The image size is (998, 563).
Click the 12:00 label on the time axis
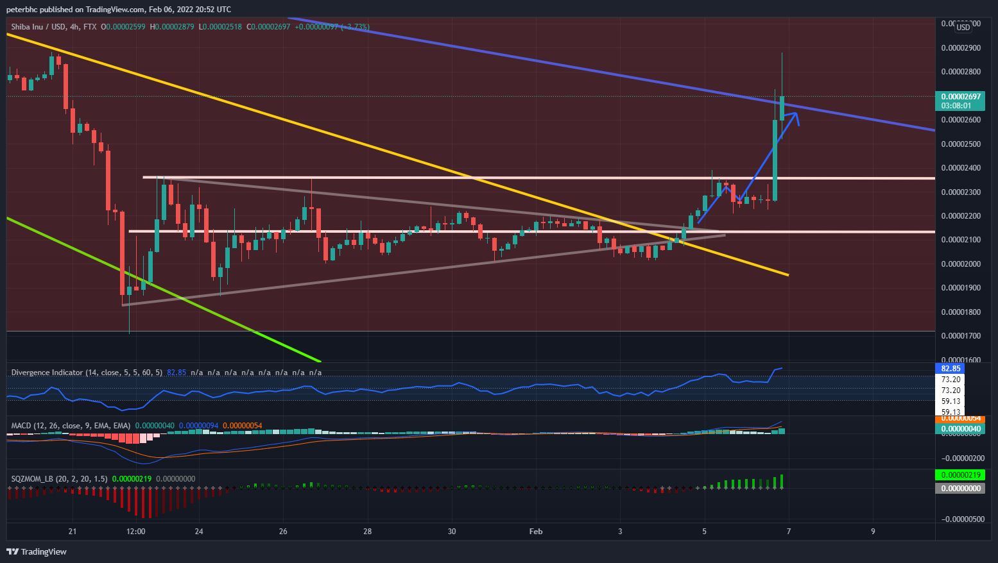(x=136, y=532)
